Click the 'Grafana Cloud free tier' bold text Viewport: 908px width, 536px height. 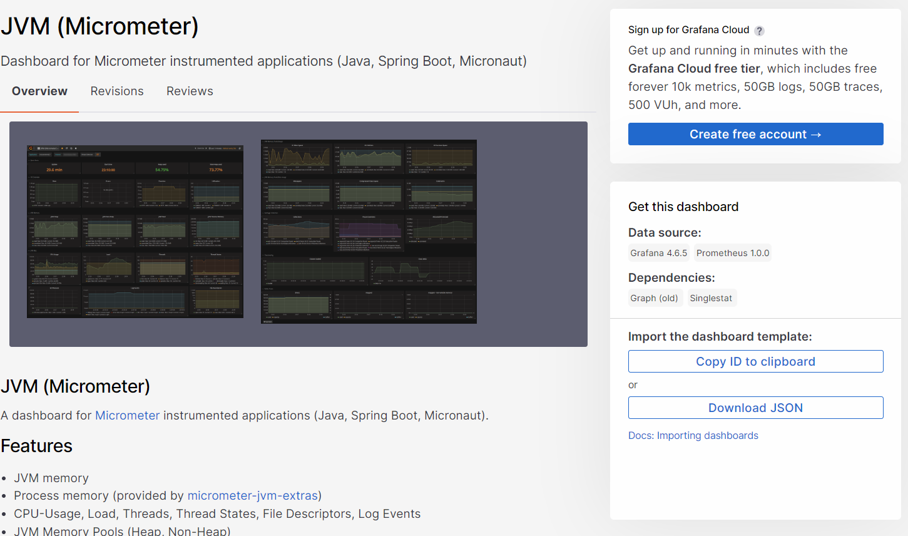pyautogui.click(x=694, y=68)
